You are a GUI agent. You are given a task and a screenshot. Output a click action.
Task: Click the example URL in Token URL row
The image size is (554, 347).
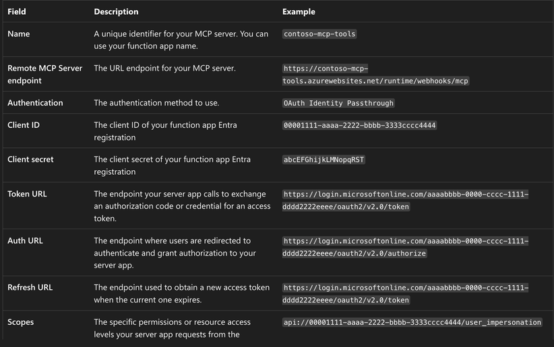(405, 200)
